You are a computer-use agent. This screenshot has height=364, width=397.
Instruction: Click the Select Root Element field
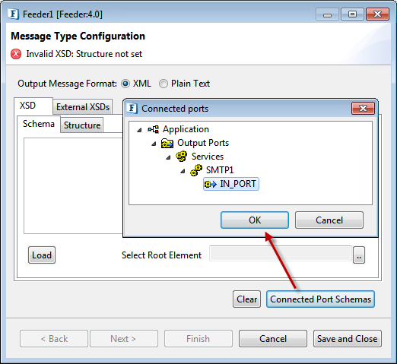[281, 254]
